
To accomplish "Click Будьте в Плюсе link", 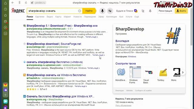I will (x=125, y=11).
